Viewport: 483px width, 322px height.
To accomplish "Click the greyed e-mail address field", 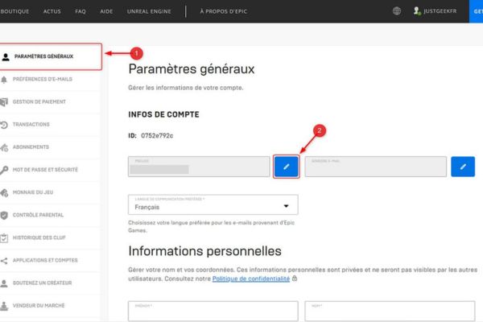I will pos(376,167).
